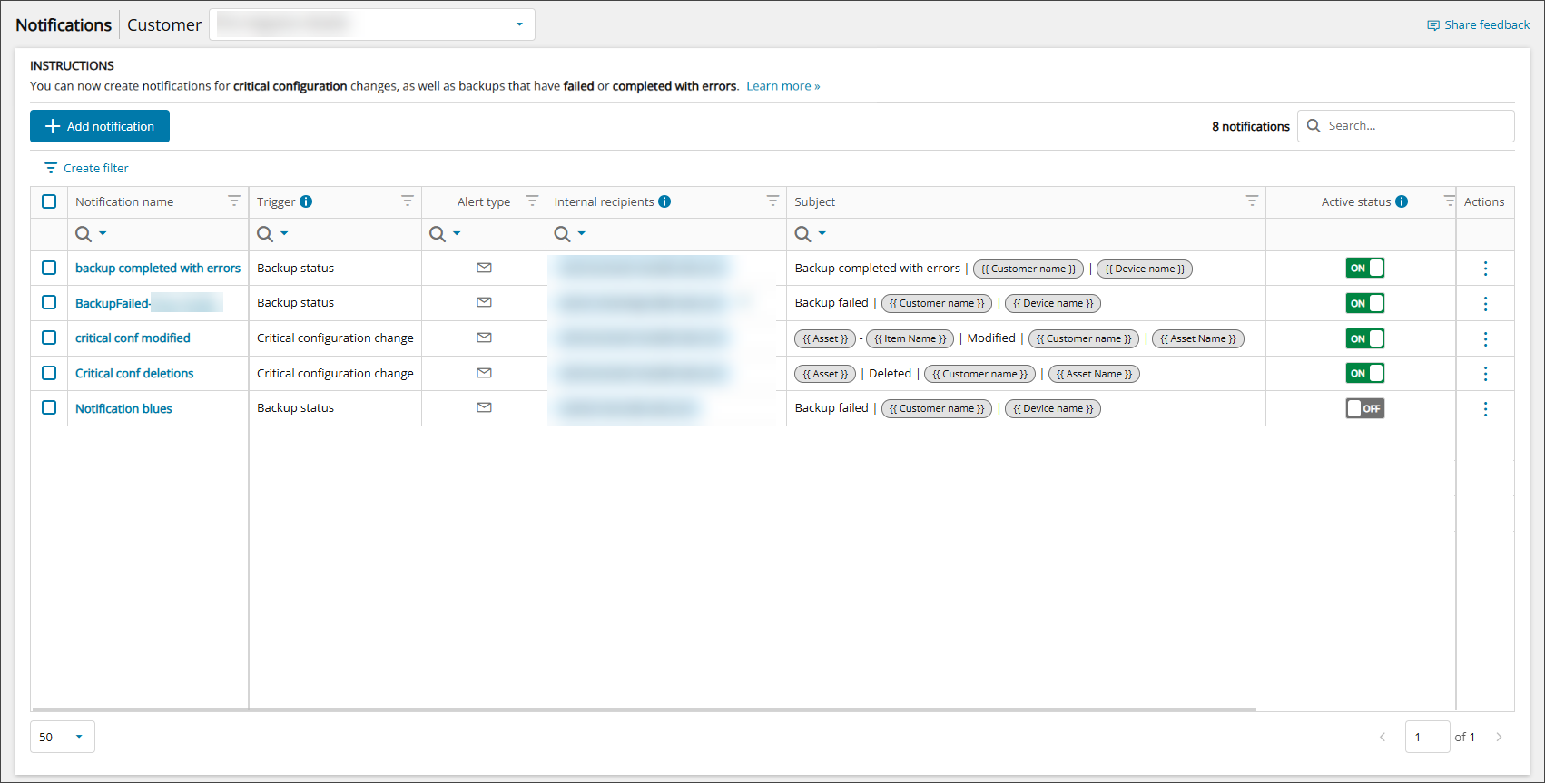Image resolution: width=1545 pixels, height=783 pixels.
Task: Click email alert icon for critical conf modified
Action: [x=484, y=338]
